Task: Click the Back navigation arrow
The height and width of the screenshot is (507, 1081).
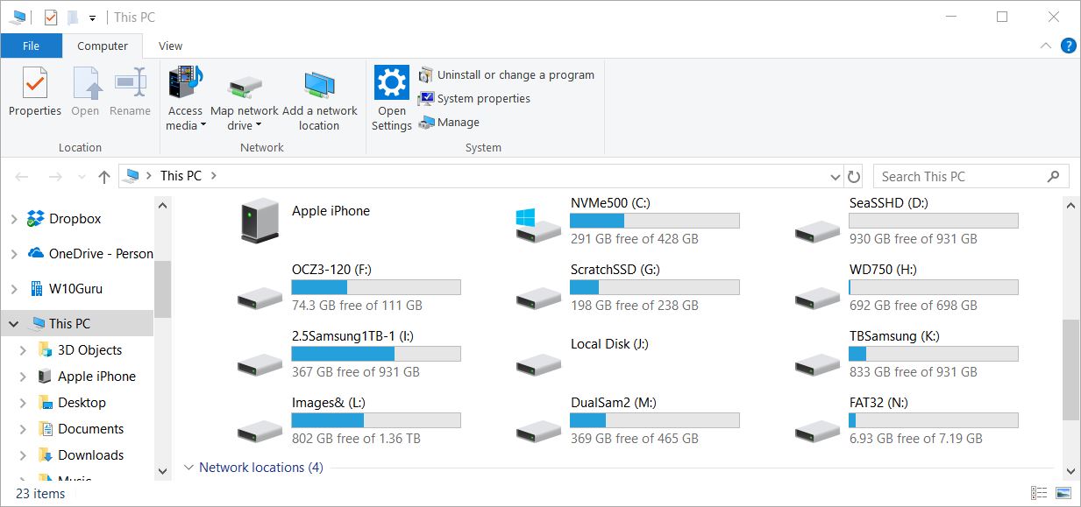Action: 22,177
